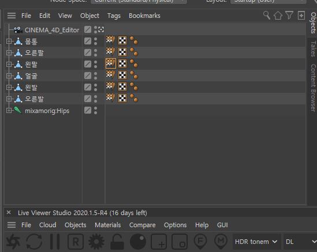Toggle visibility dots for 얼굴 object

click(95, 76)
